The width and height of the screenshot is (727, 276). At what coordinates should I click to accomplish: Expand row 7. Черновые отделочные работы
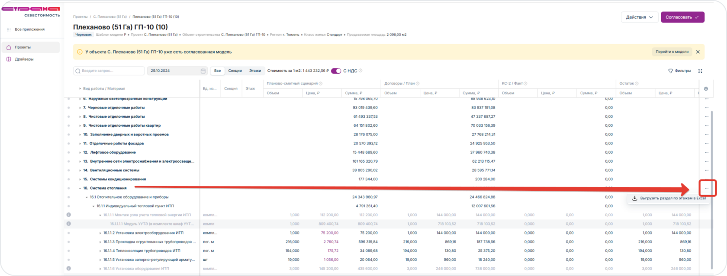80,108
